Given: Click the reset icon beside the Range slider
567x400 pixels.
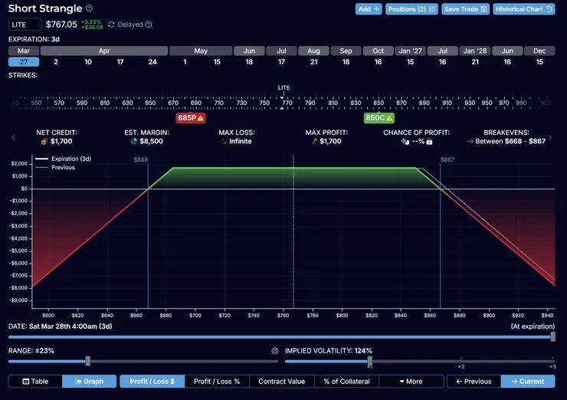Looking at the screenshot, I should pos(274,351).
